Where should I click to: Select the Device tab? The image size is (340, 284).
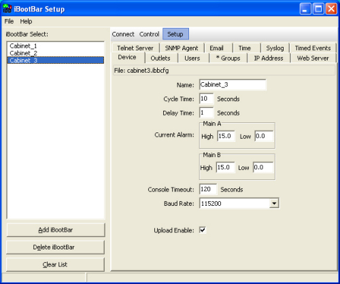pos(127,57)
